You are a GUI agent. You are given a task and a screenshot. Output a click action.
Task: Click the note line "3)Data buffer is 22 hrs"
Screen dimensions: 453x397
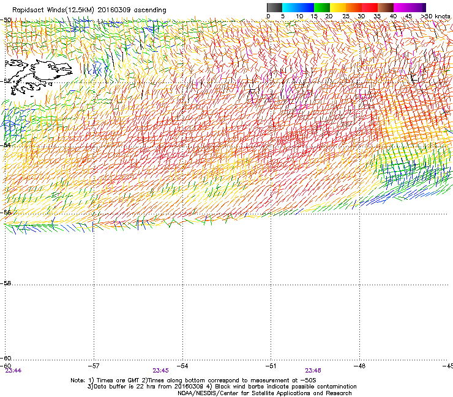coord(222,387)
